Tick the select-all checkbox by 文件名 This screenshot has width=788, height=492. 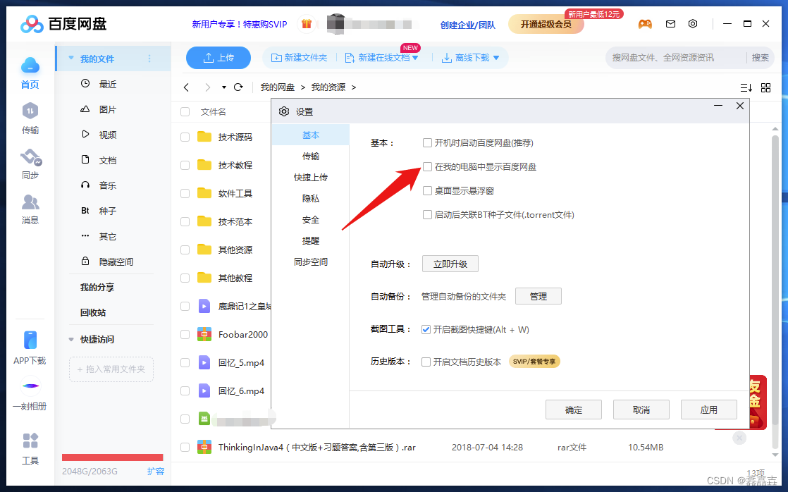click(185, 111)
